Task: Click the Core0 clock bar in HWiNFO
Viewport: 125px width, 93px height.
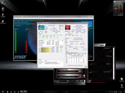Action: pos(45,48)
